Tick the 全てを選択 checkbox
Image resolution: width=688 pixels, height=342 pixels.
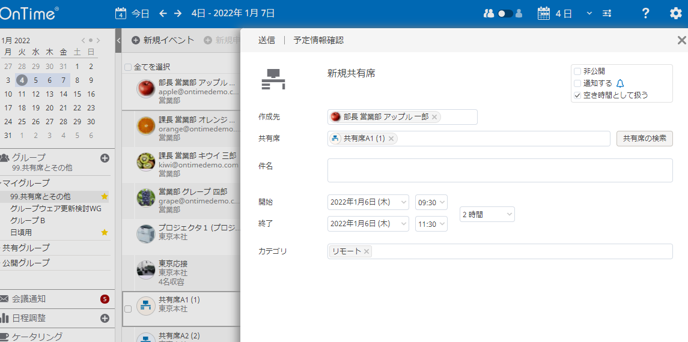tap(127, 67)
